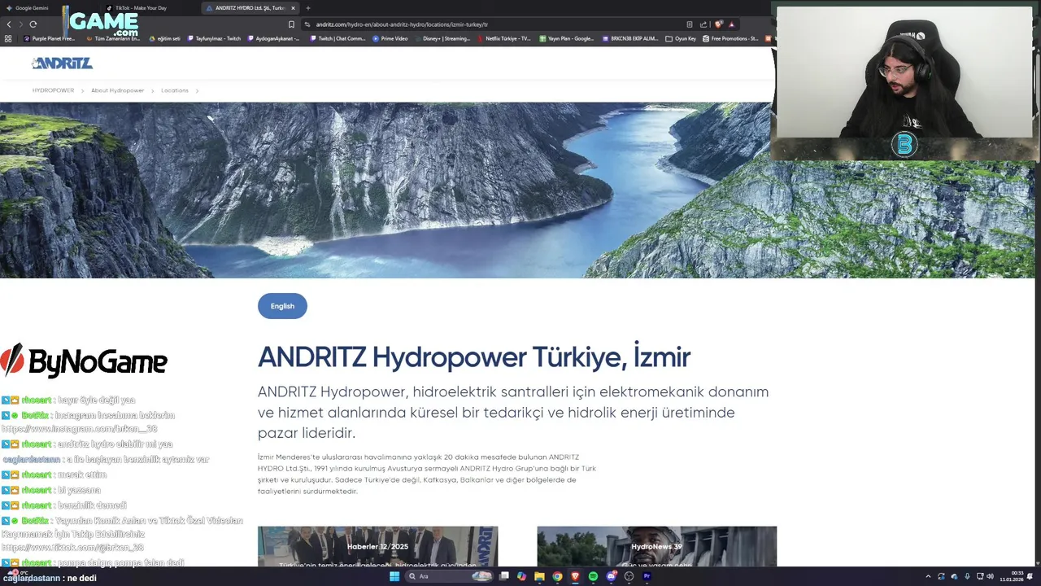
Task: Open Google Chrome from the taskbar
Action: (x=557, y=576)
